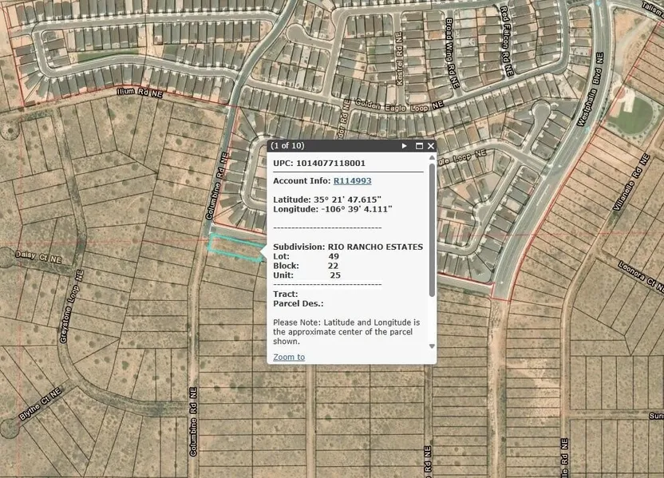Open account info link R114993
This screenshot has height=478, width=664.
click(x=352, y=181)
